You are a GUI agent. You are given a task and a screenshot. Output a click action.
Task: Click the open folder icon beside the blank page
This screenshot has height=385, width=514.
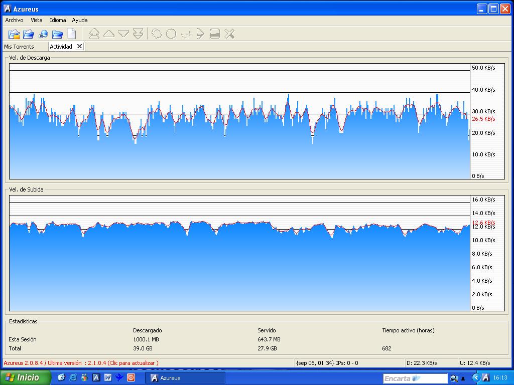point(57,34)
